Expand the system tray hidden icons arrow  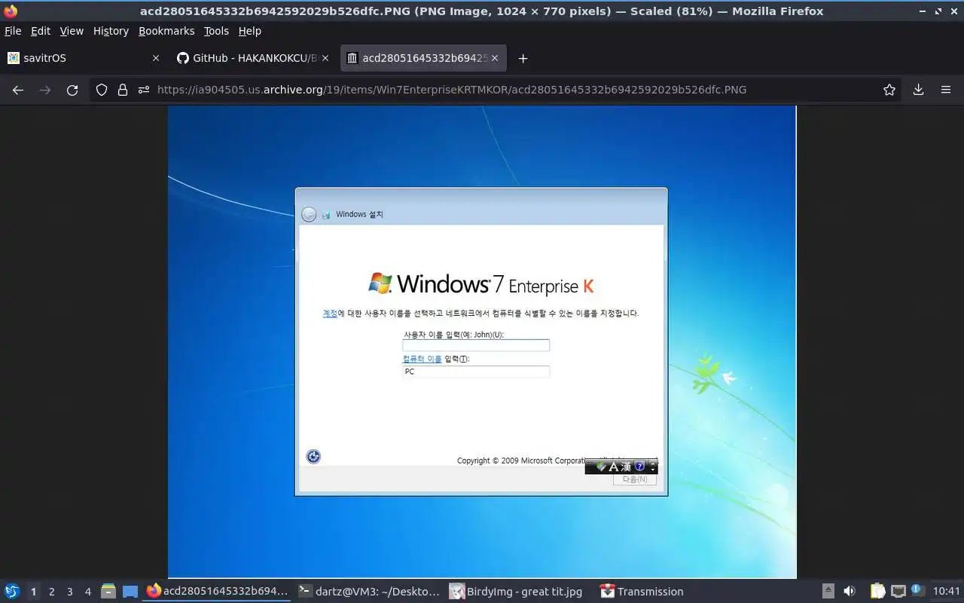828,592
